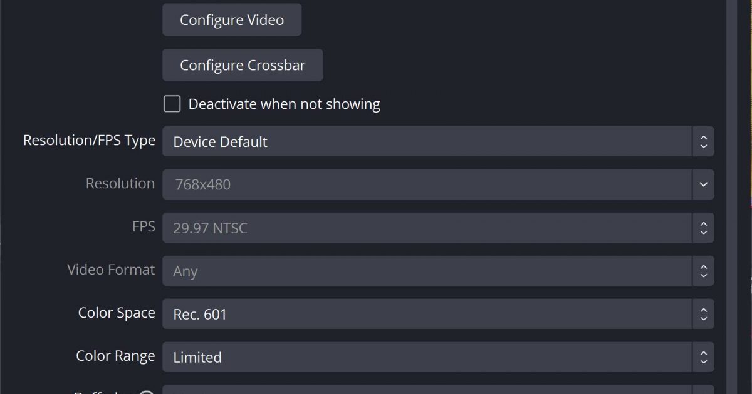Open the Video Format combo showing Any
The width and height of the screenshot is (752, 394).
pos(426,271)
